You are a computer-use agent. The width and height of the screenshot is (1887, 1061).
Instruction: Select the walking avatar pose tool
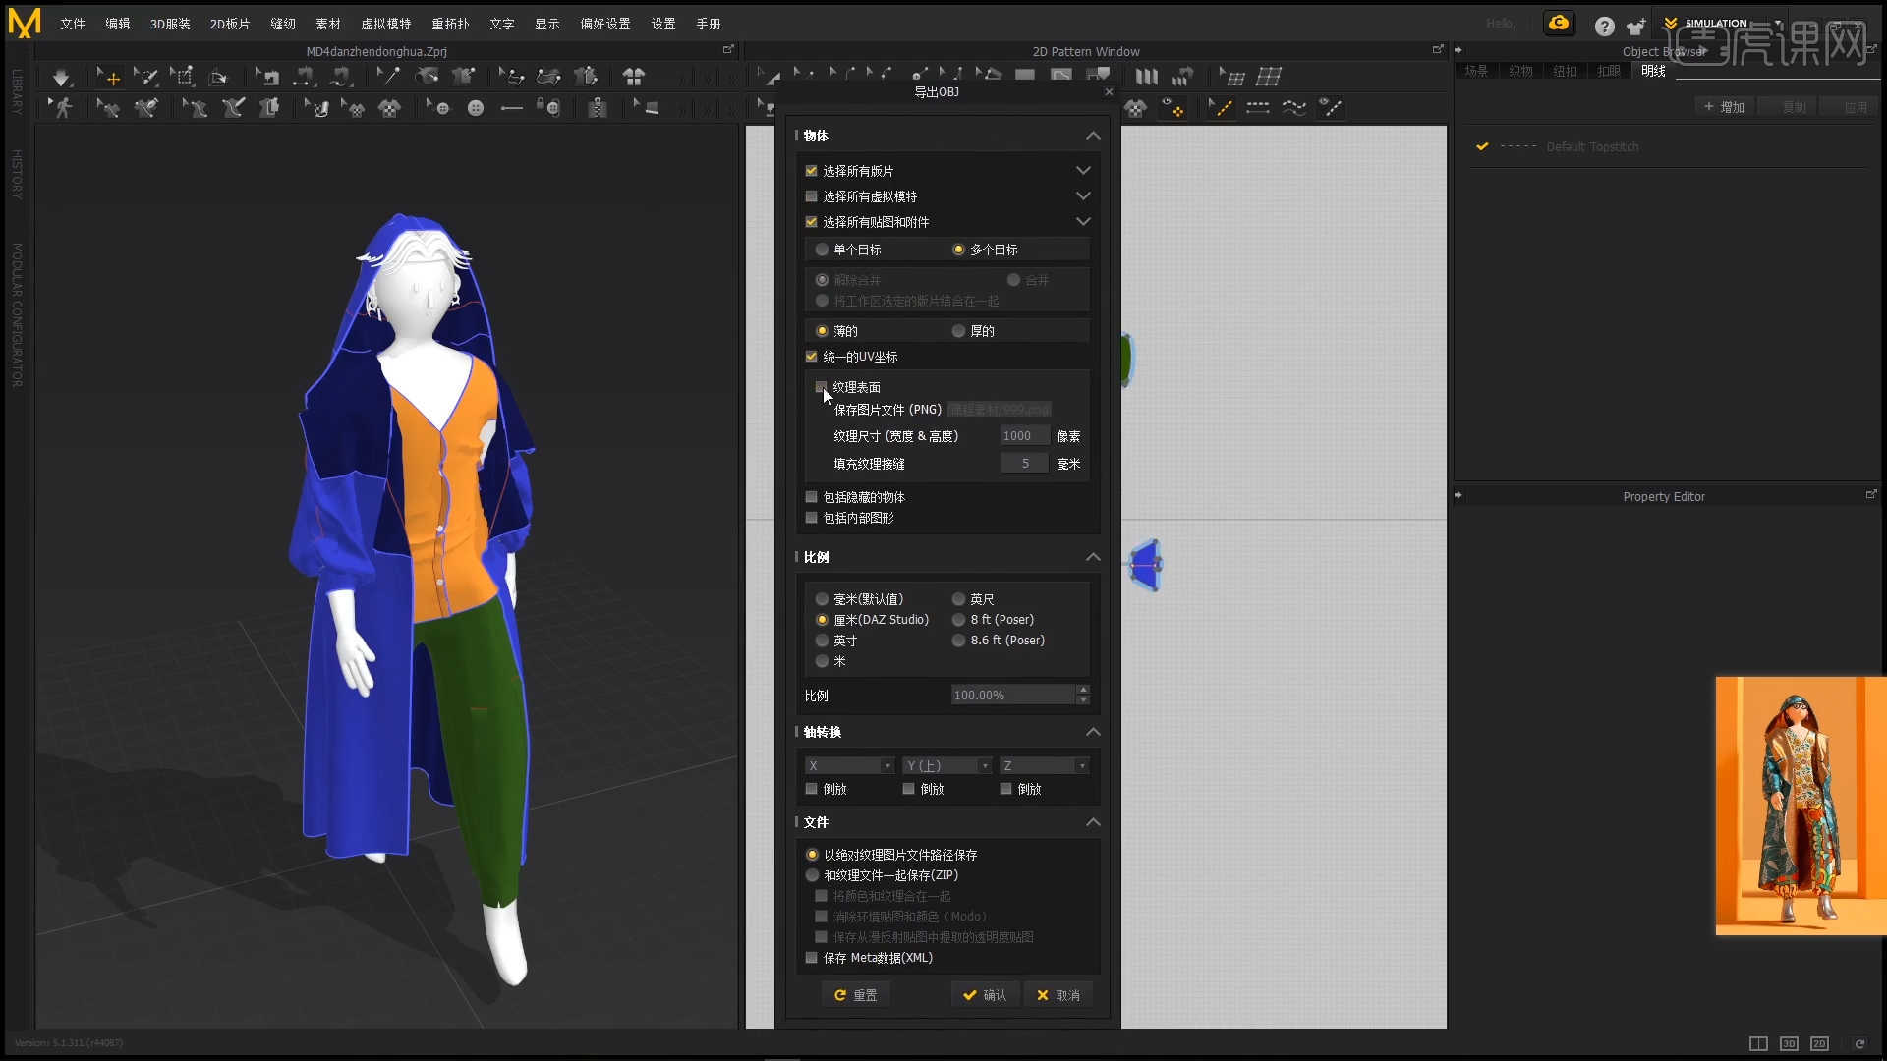[x=61, y=107]
